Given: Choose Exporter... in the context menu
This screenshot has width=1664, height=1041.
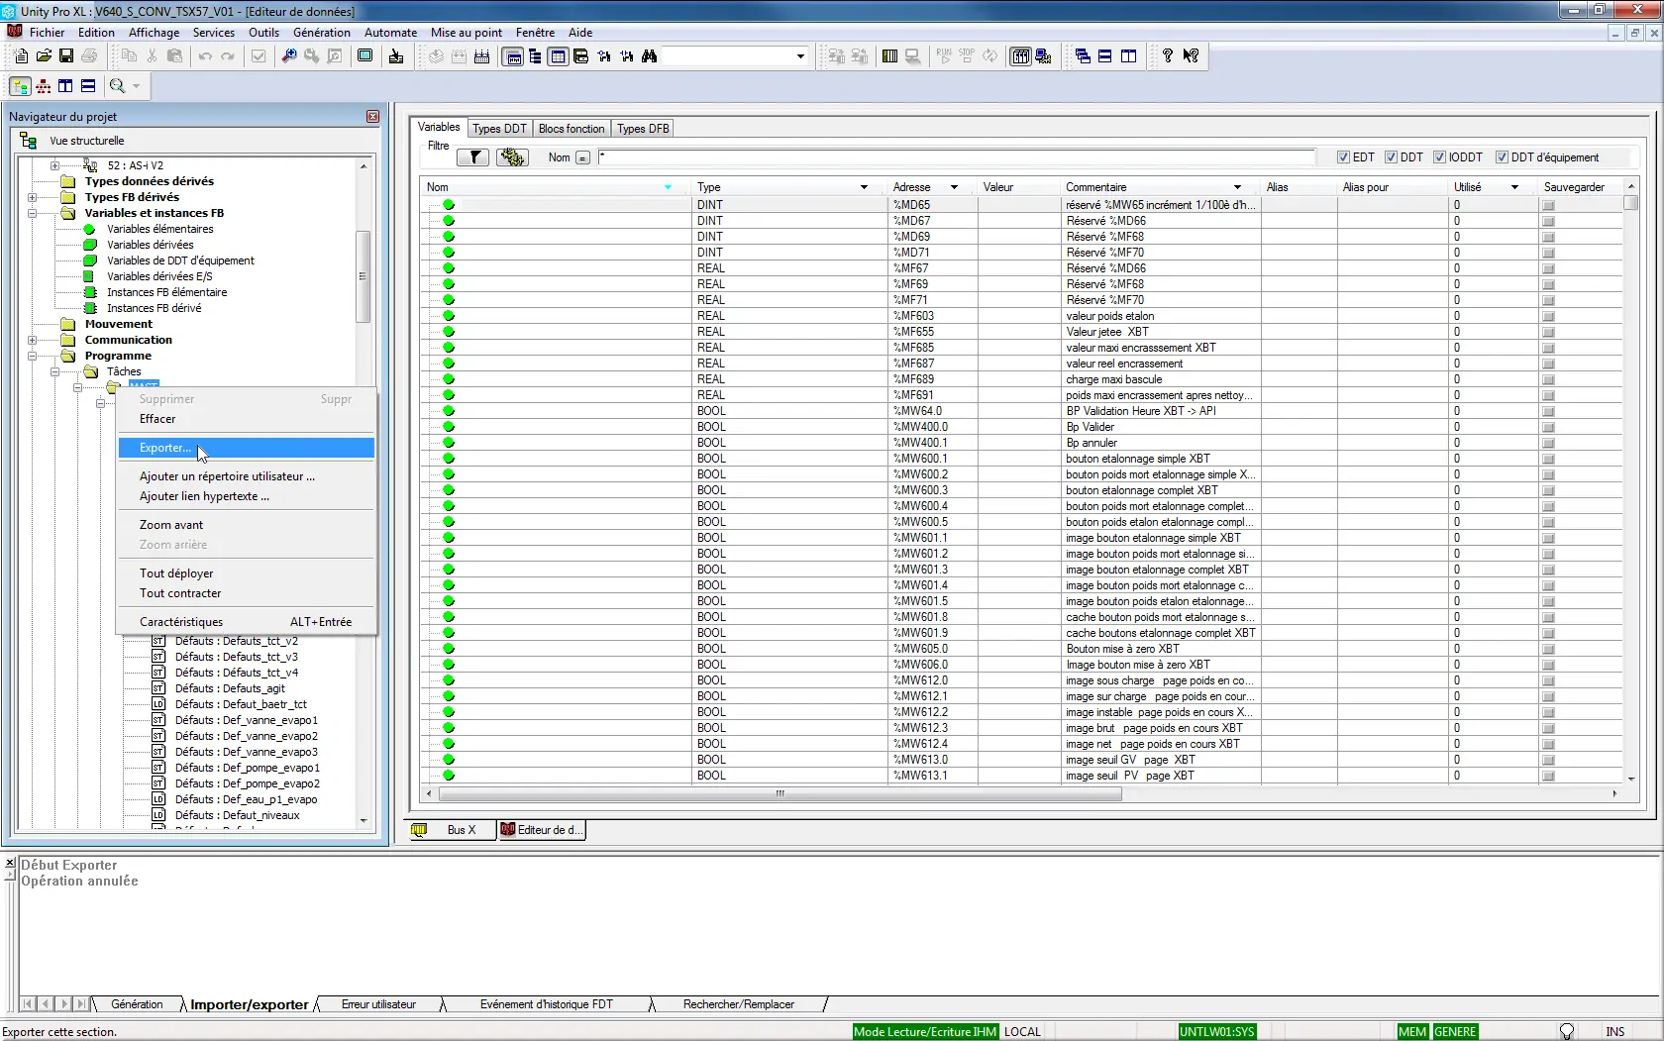Looking at the screenshot, I should tap(246, 448).
